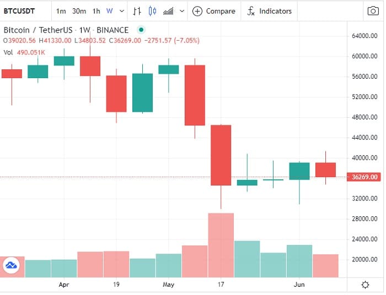Select the 1m timeframe

tap(61, 11)
